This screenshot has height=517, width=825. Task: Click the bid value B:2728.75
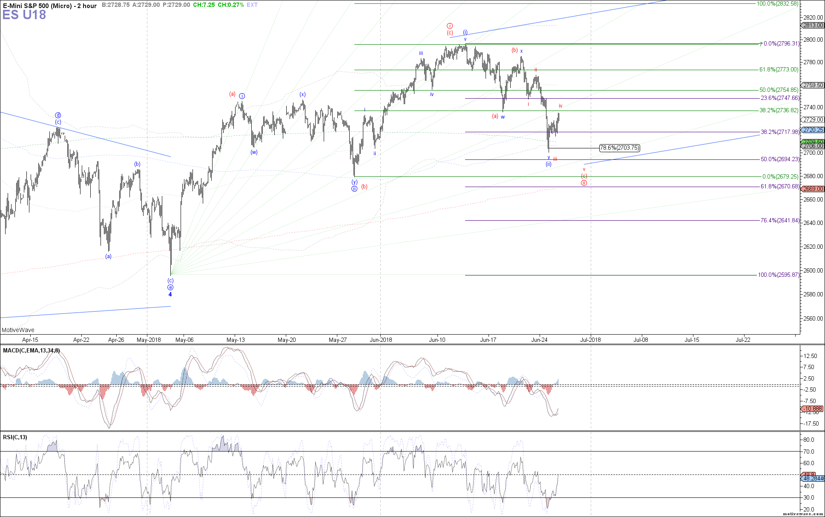point(116,5)
